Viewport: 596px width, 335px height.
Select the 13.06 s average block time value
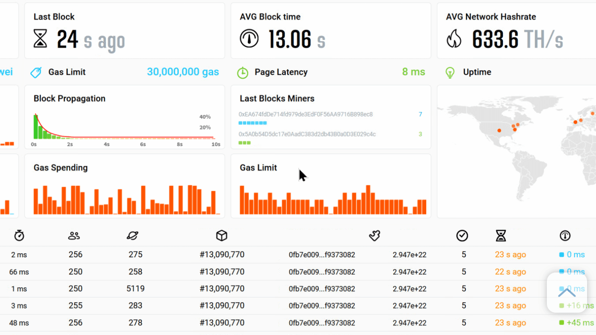coord(297,39)
